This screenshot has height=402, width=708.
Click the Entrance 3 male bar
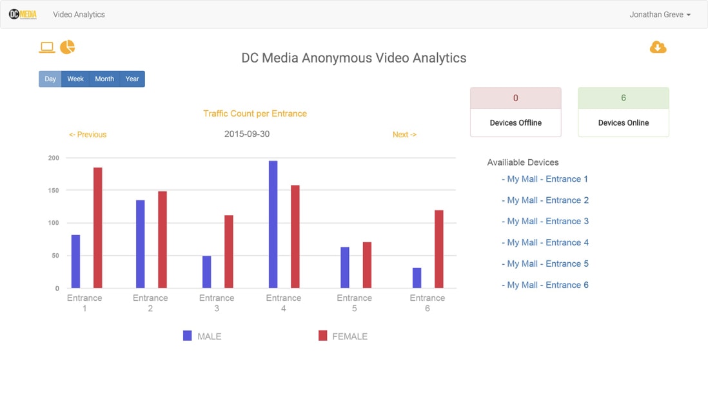tap(206, 272)
